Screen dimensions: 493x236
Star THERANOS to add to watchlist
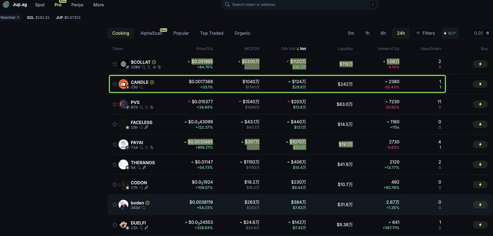point(115,164)
